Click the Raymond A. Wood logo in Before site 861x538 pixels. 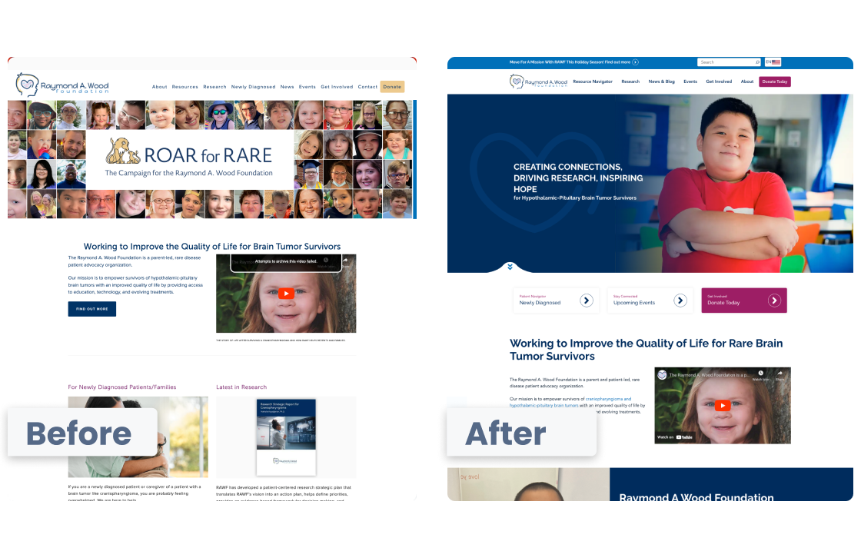(x=62, y=85)
